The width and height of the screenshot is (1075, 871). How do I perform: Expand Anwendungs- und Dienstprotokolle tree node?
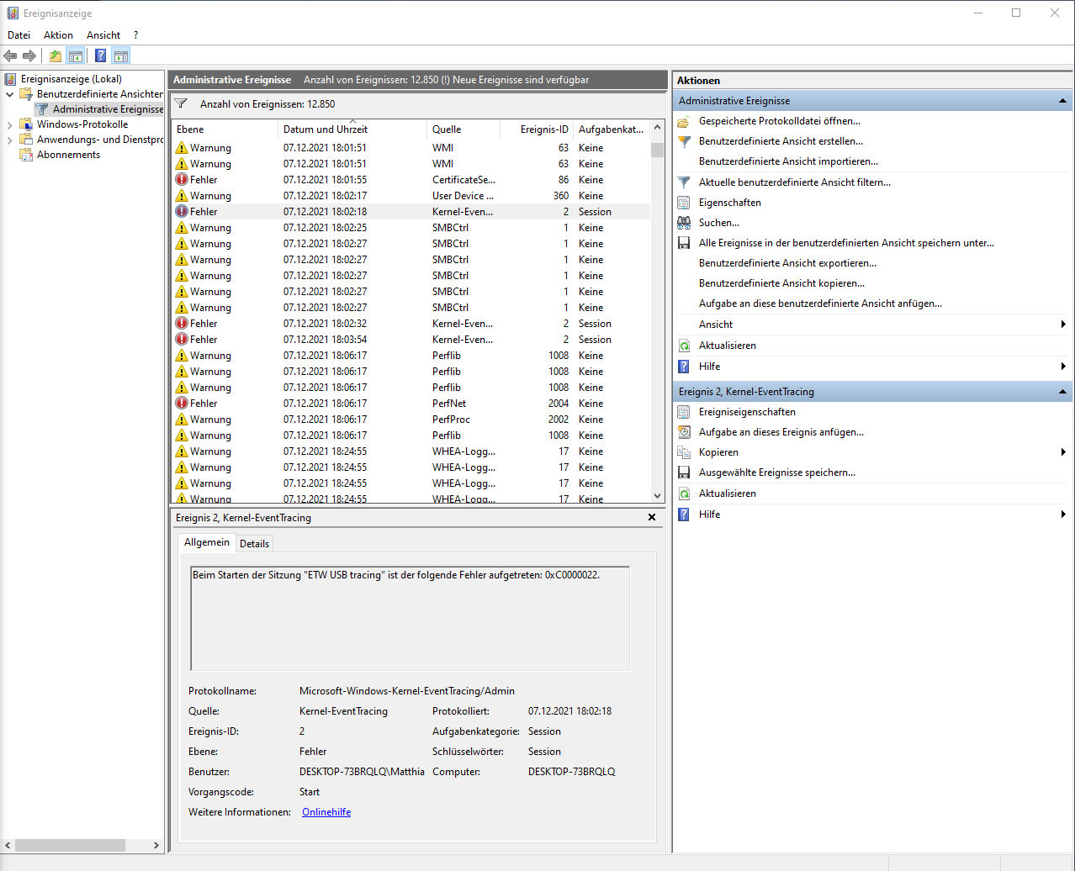pos(10,140)
